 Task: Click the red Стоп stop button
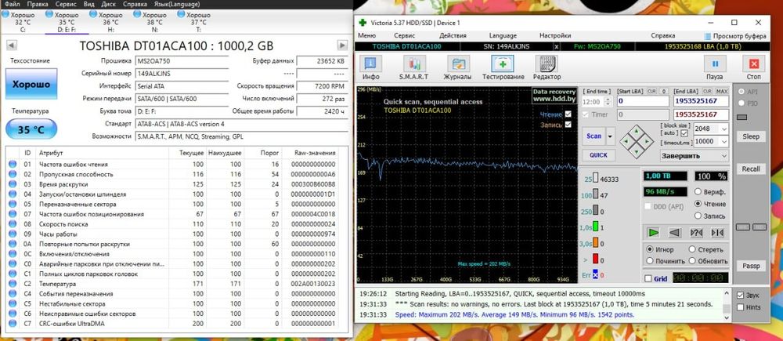click(753, 64)
